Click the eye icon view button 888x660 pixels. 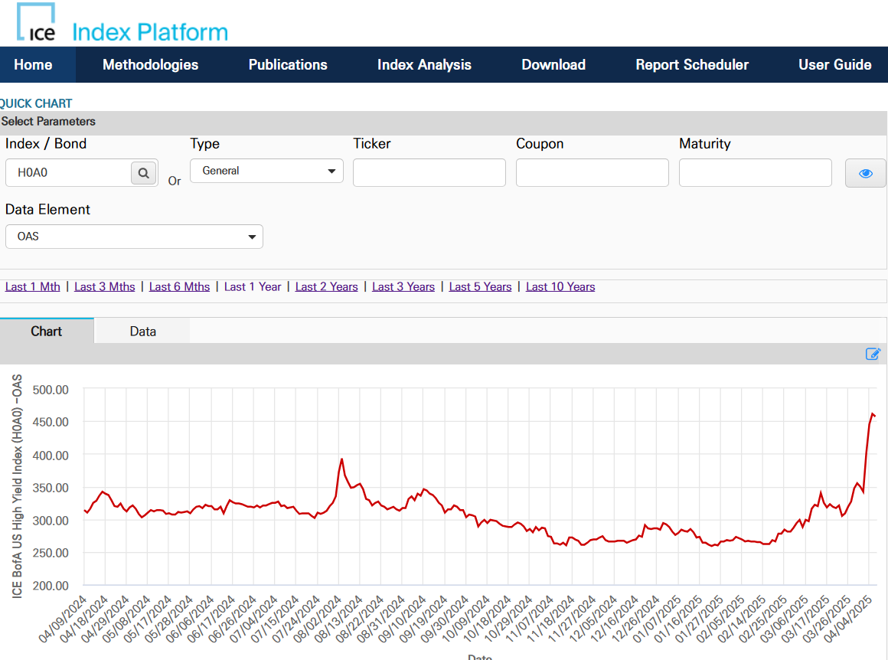click(x=865, y=173)
